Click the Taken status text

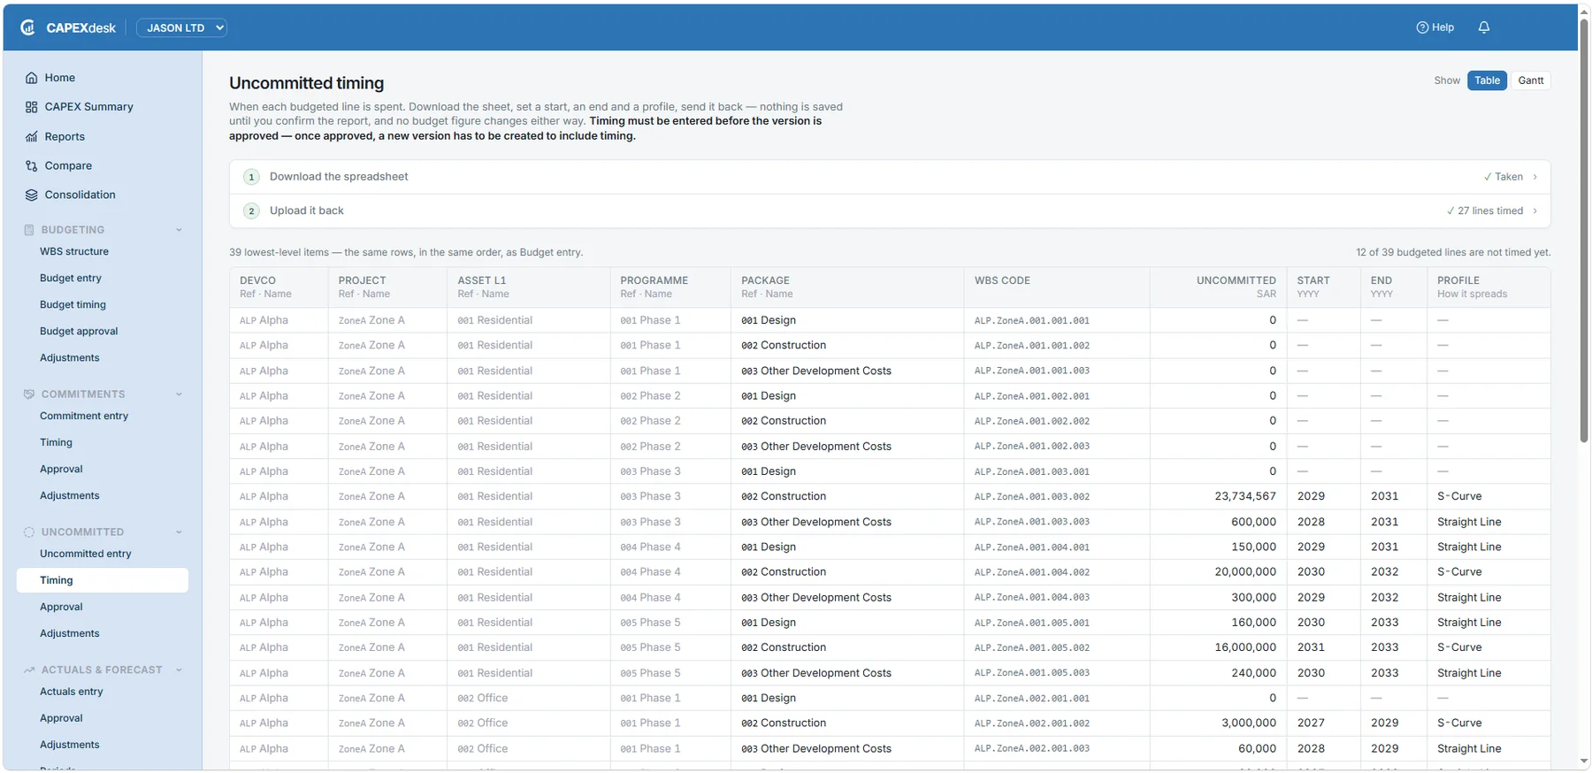point(1504,177)
